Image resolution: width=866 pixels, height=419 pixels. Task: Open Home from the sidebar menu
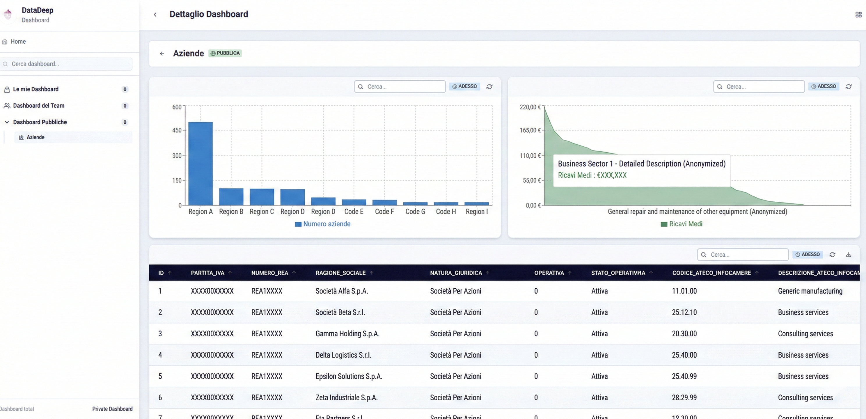point(19,41)
